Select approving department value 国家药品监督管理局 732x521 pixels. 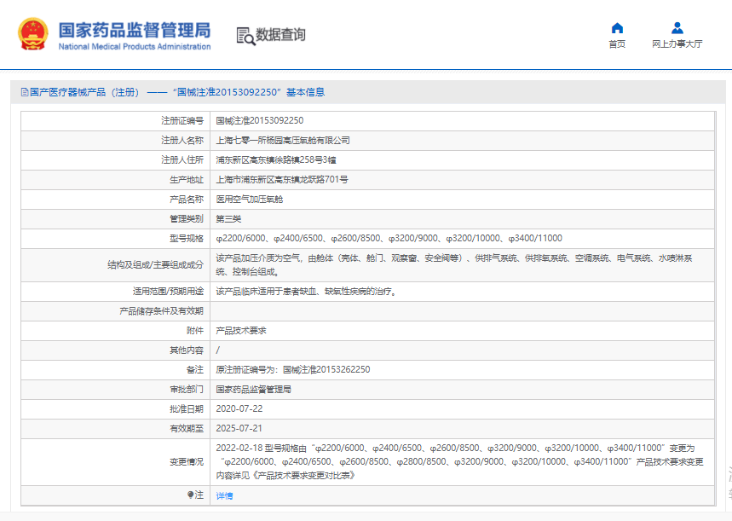pyautogui.click(x=253, y=389)
